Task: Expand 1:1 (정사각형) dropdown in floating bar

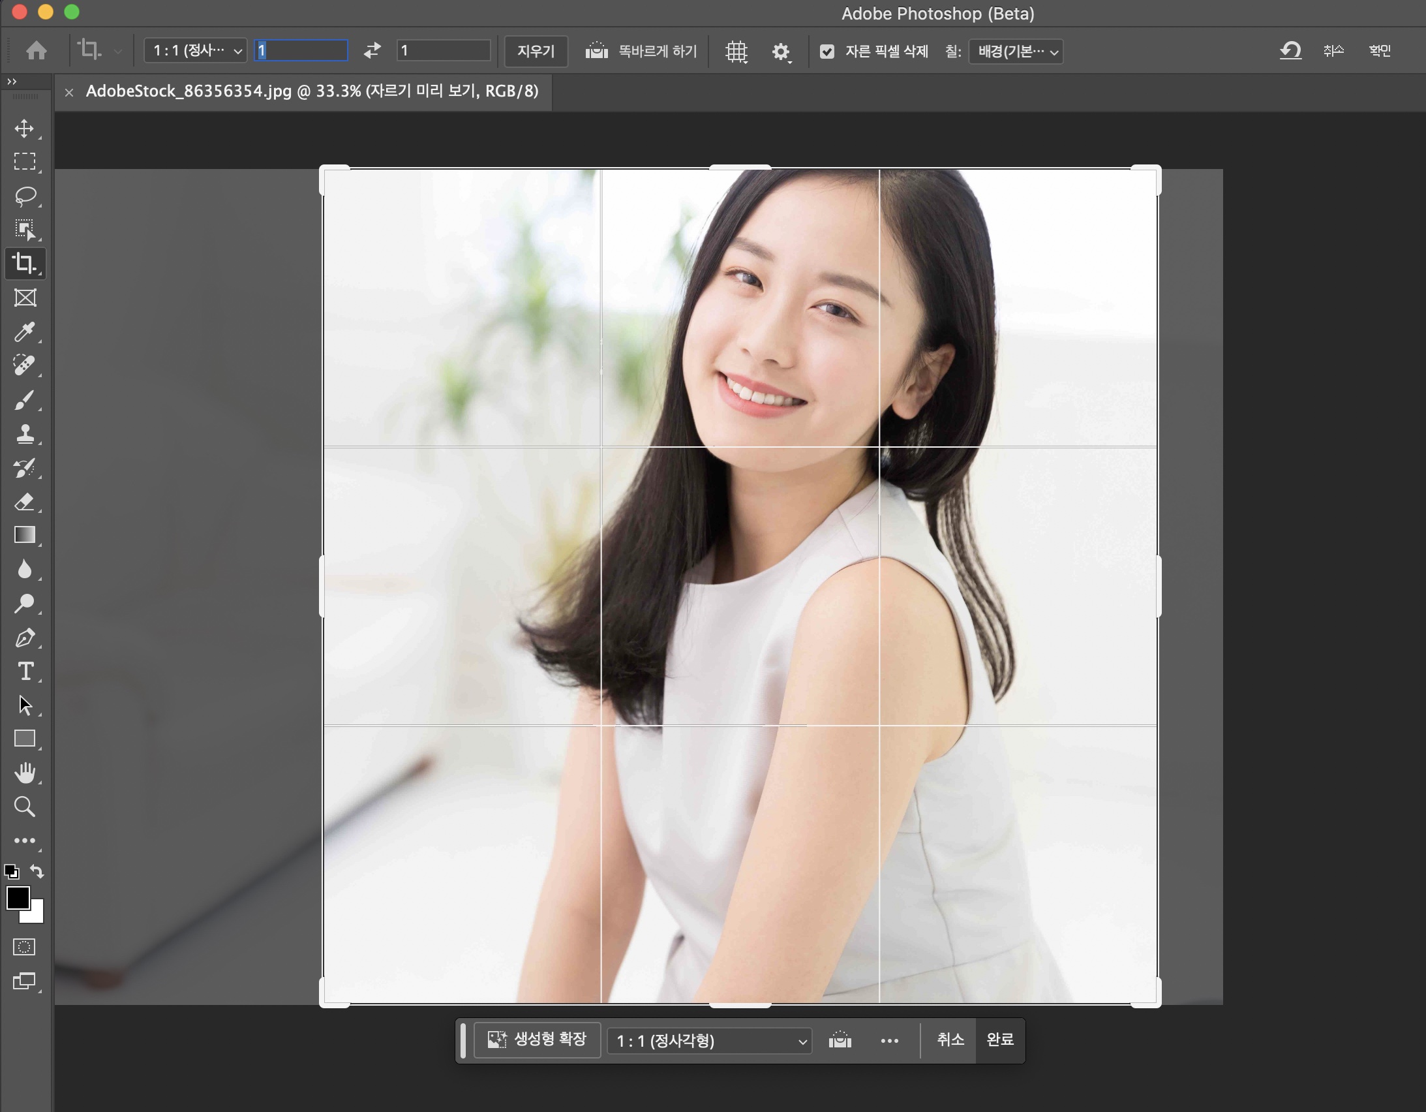Action: (710, 1040)
